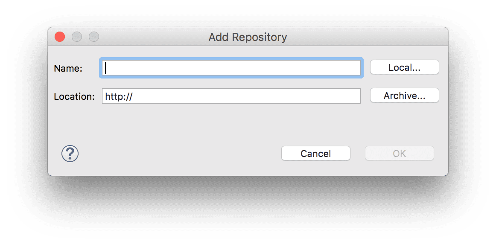Confirm the dialog with the OK button
The width and height of the screenshot is (496, 244).
[x=400, y=153]
